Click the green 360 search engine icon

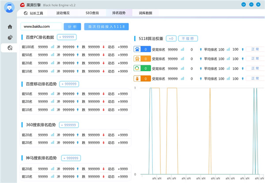pos(137,69)
